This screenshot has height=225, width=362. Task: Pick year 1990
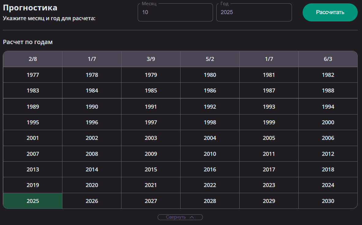[x=92, y=107]
